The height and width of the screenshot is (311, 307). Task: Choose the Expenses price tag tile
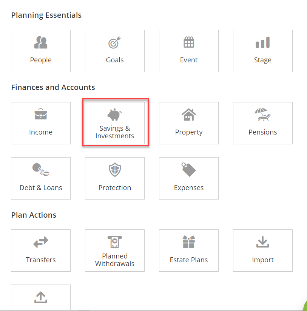[x=189, y=178]
